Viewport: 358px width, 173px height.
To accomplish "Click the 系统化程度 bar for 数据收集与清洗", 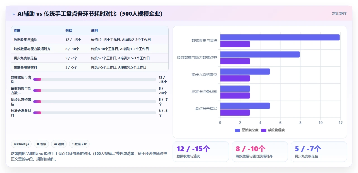I will click(235, 44).
